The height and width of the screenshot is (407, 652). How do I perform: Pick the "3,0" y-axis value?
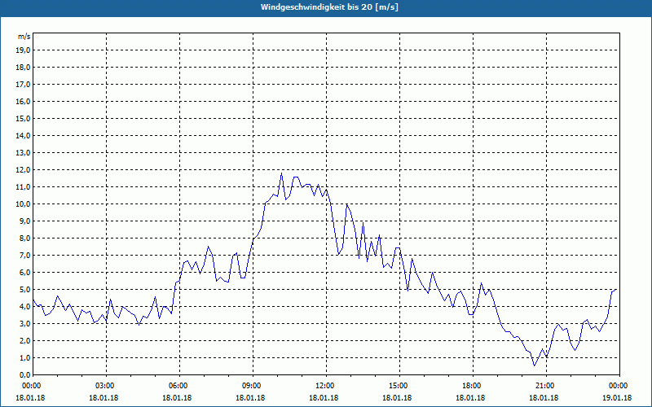pos(25,323)
